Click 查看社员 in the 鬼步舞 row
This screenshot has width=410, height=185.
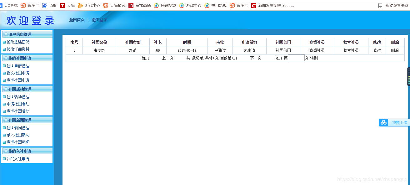tap(317, 50)
